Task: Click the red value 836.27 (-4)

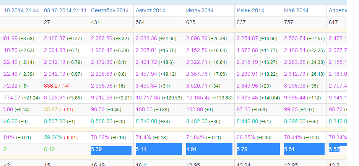Action: pos(57,86)
